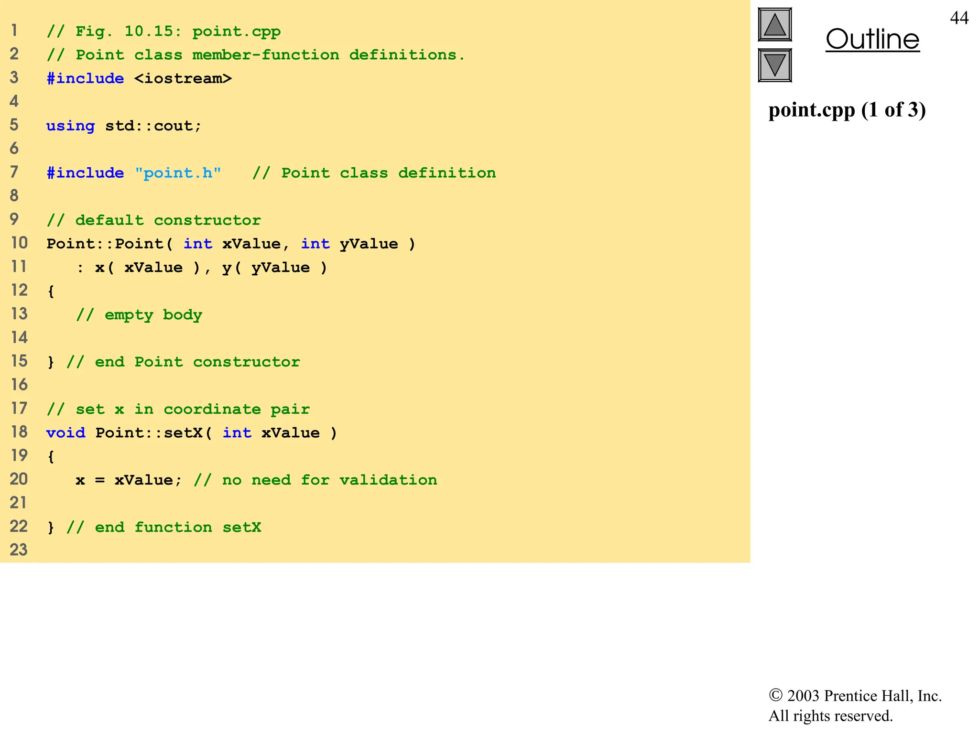The width and height of the screenshot is (979, 734).
Task: Click line number 23
Action: 19,550
